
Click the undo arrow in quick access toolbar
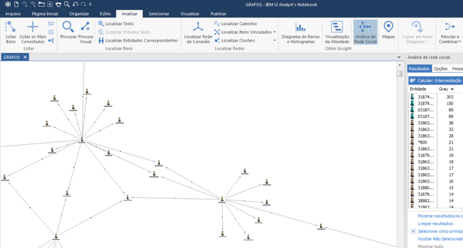(75, 4)
